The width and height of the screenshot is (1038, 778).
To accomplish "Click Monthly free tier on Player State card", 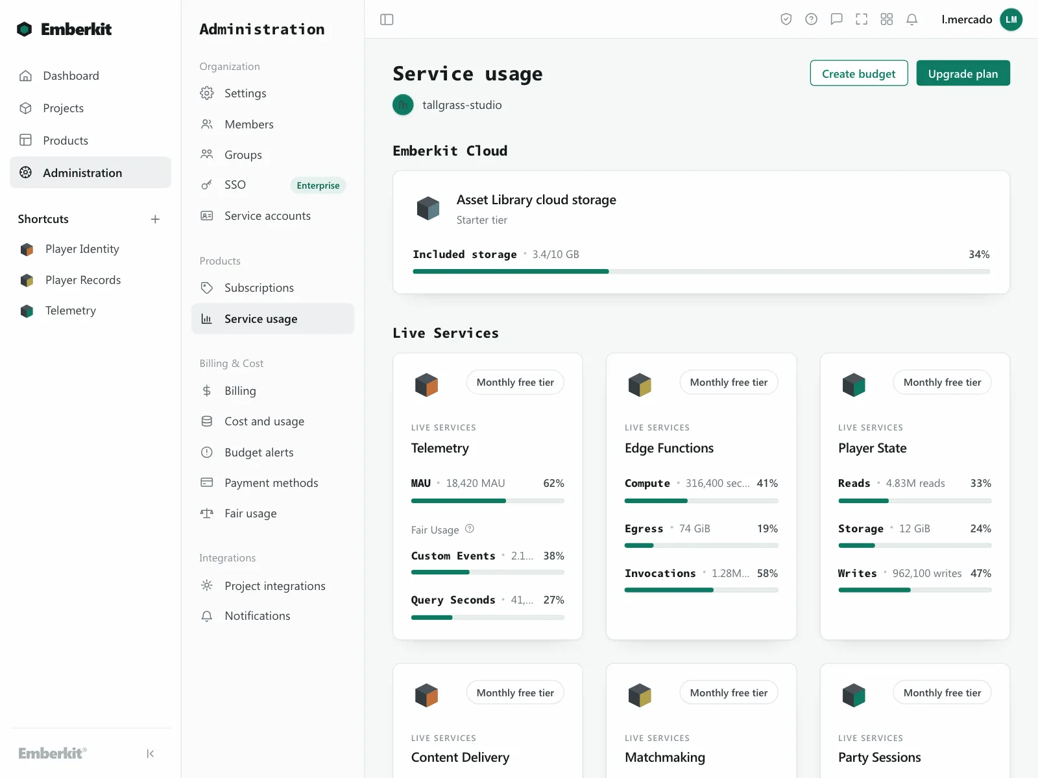I will (x=942, y=383).
